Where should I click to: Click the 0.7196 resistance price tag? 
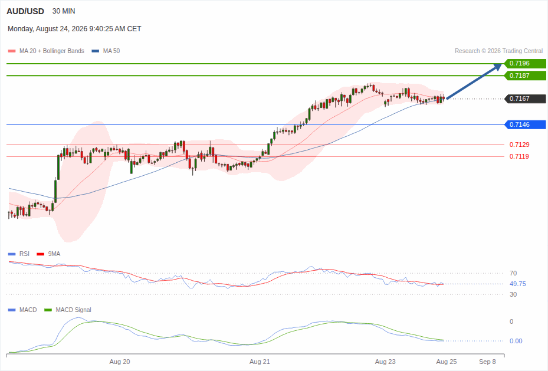click(x=525, y=63)
